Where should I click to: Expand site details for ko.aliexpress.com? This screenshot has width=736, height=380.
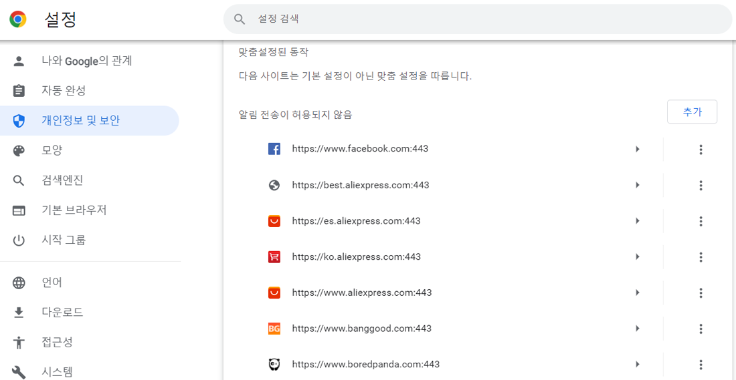coord(637,256)
